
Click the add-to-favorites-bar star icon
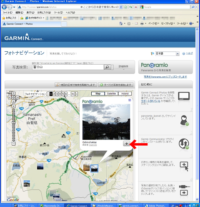click(22, 18)
